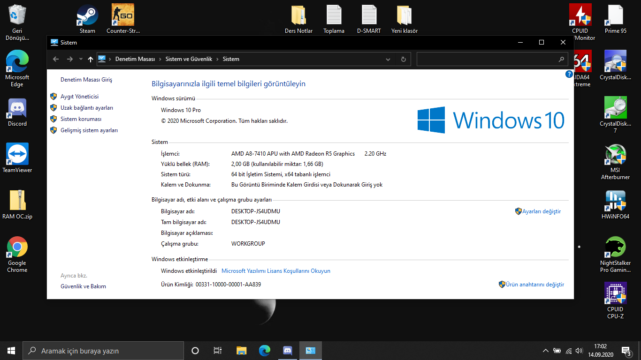Open Discord from the taskbar
Screen dimensions: 641x360
point(288,351)
